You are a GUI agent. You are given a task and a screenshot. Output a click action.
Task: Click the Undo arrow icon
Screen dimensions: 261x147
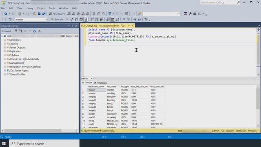[110, 14]
